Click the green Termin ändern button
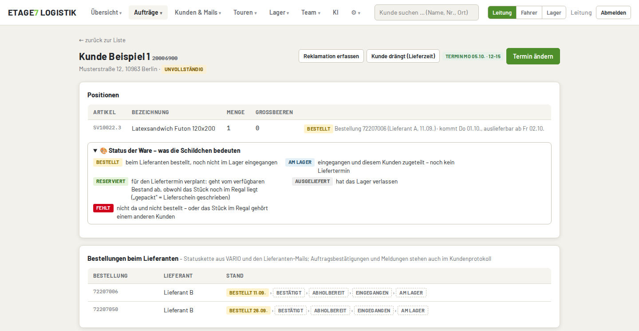Image resolution: width=639 pixels, height=331 pixels. 533,56
